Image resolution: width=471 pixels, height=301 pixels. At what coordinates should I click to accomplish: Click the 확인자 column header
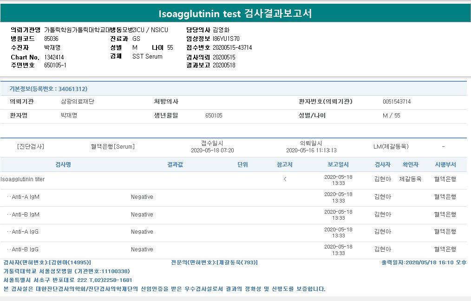click(410, 165)
